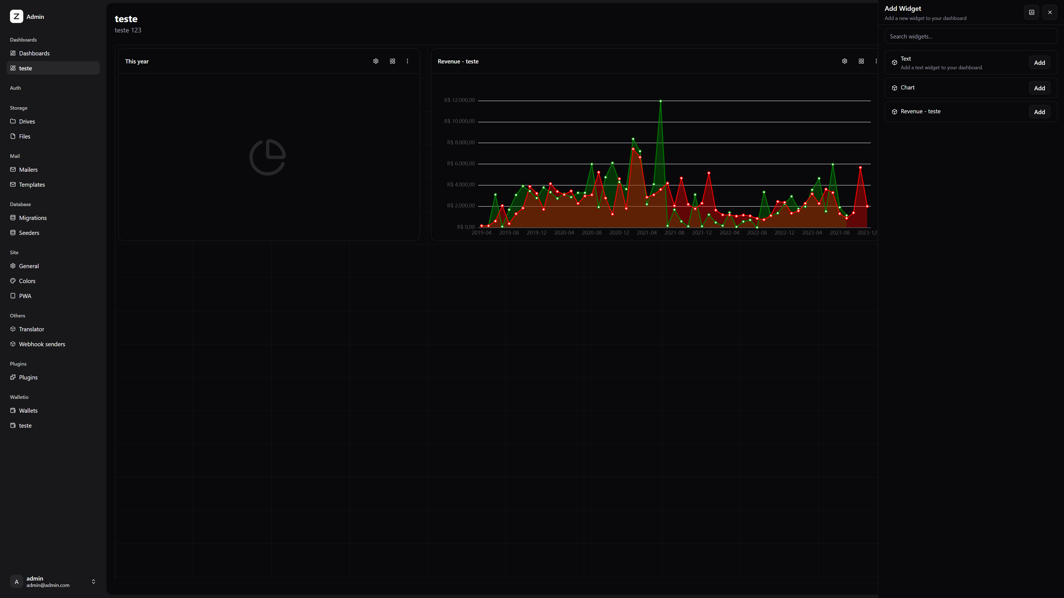Click the pie chart placeholder in This year
The image size is (1064, 598).
pos(268,157)
